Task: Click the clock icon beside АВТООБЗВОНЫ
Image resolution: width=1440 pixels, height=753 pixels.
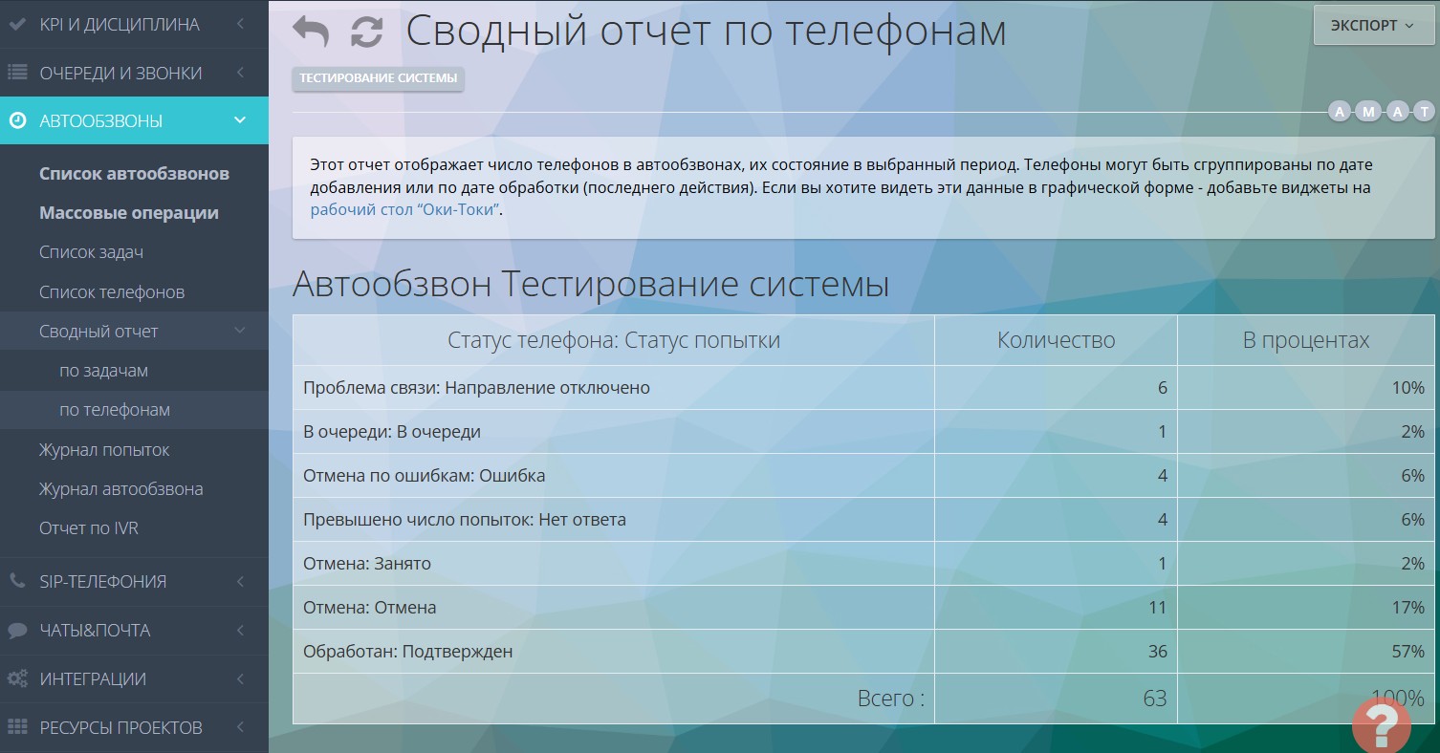Action: click(x=17, y=121)
